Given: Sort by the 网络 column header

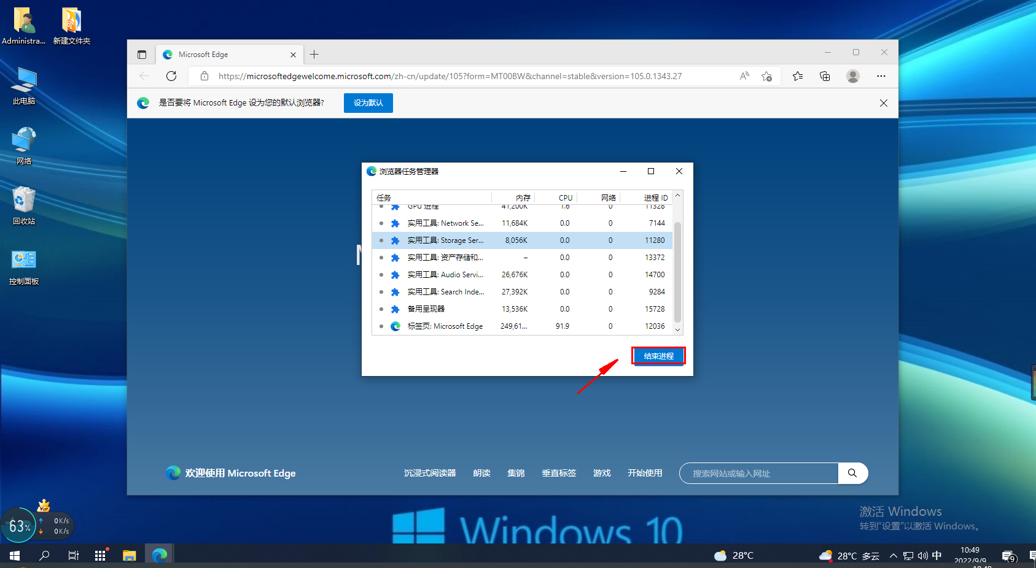Looking at the screenshot, I should [x=599, y=198].
